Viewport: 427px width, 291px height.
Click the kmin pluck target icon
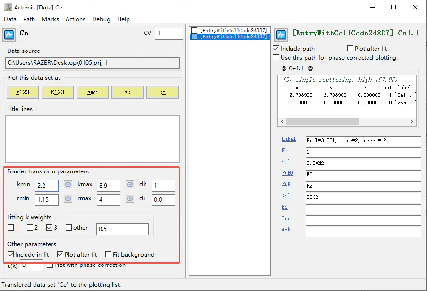(x=68, y=185)
